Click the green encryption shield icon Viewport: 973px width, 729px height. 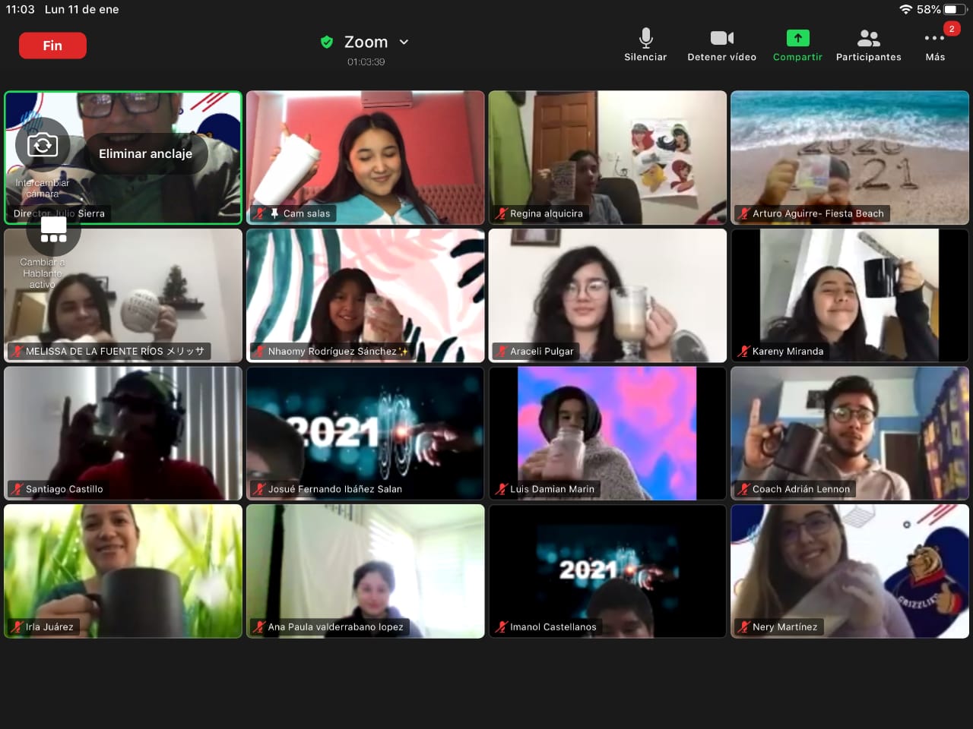(x=327, y=42)
